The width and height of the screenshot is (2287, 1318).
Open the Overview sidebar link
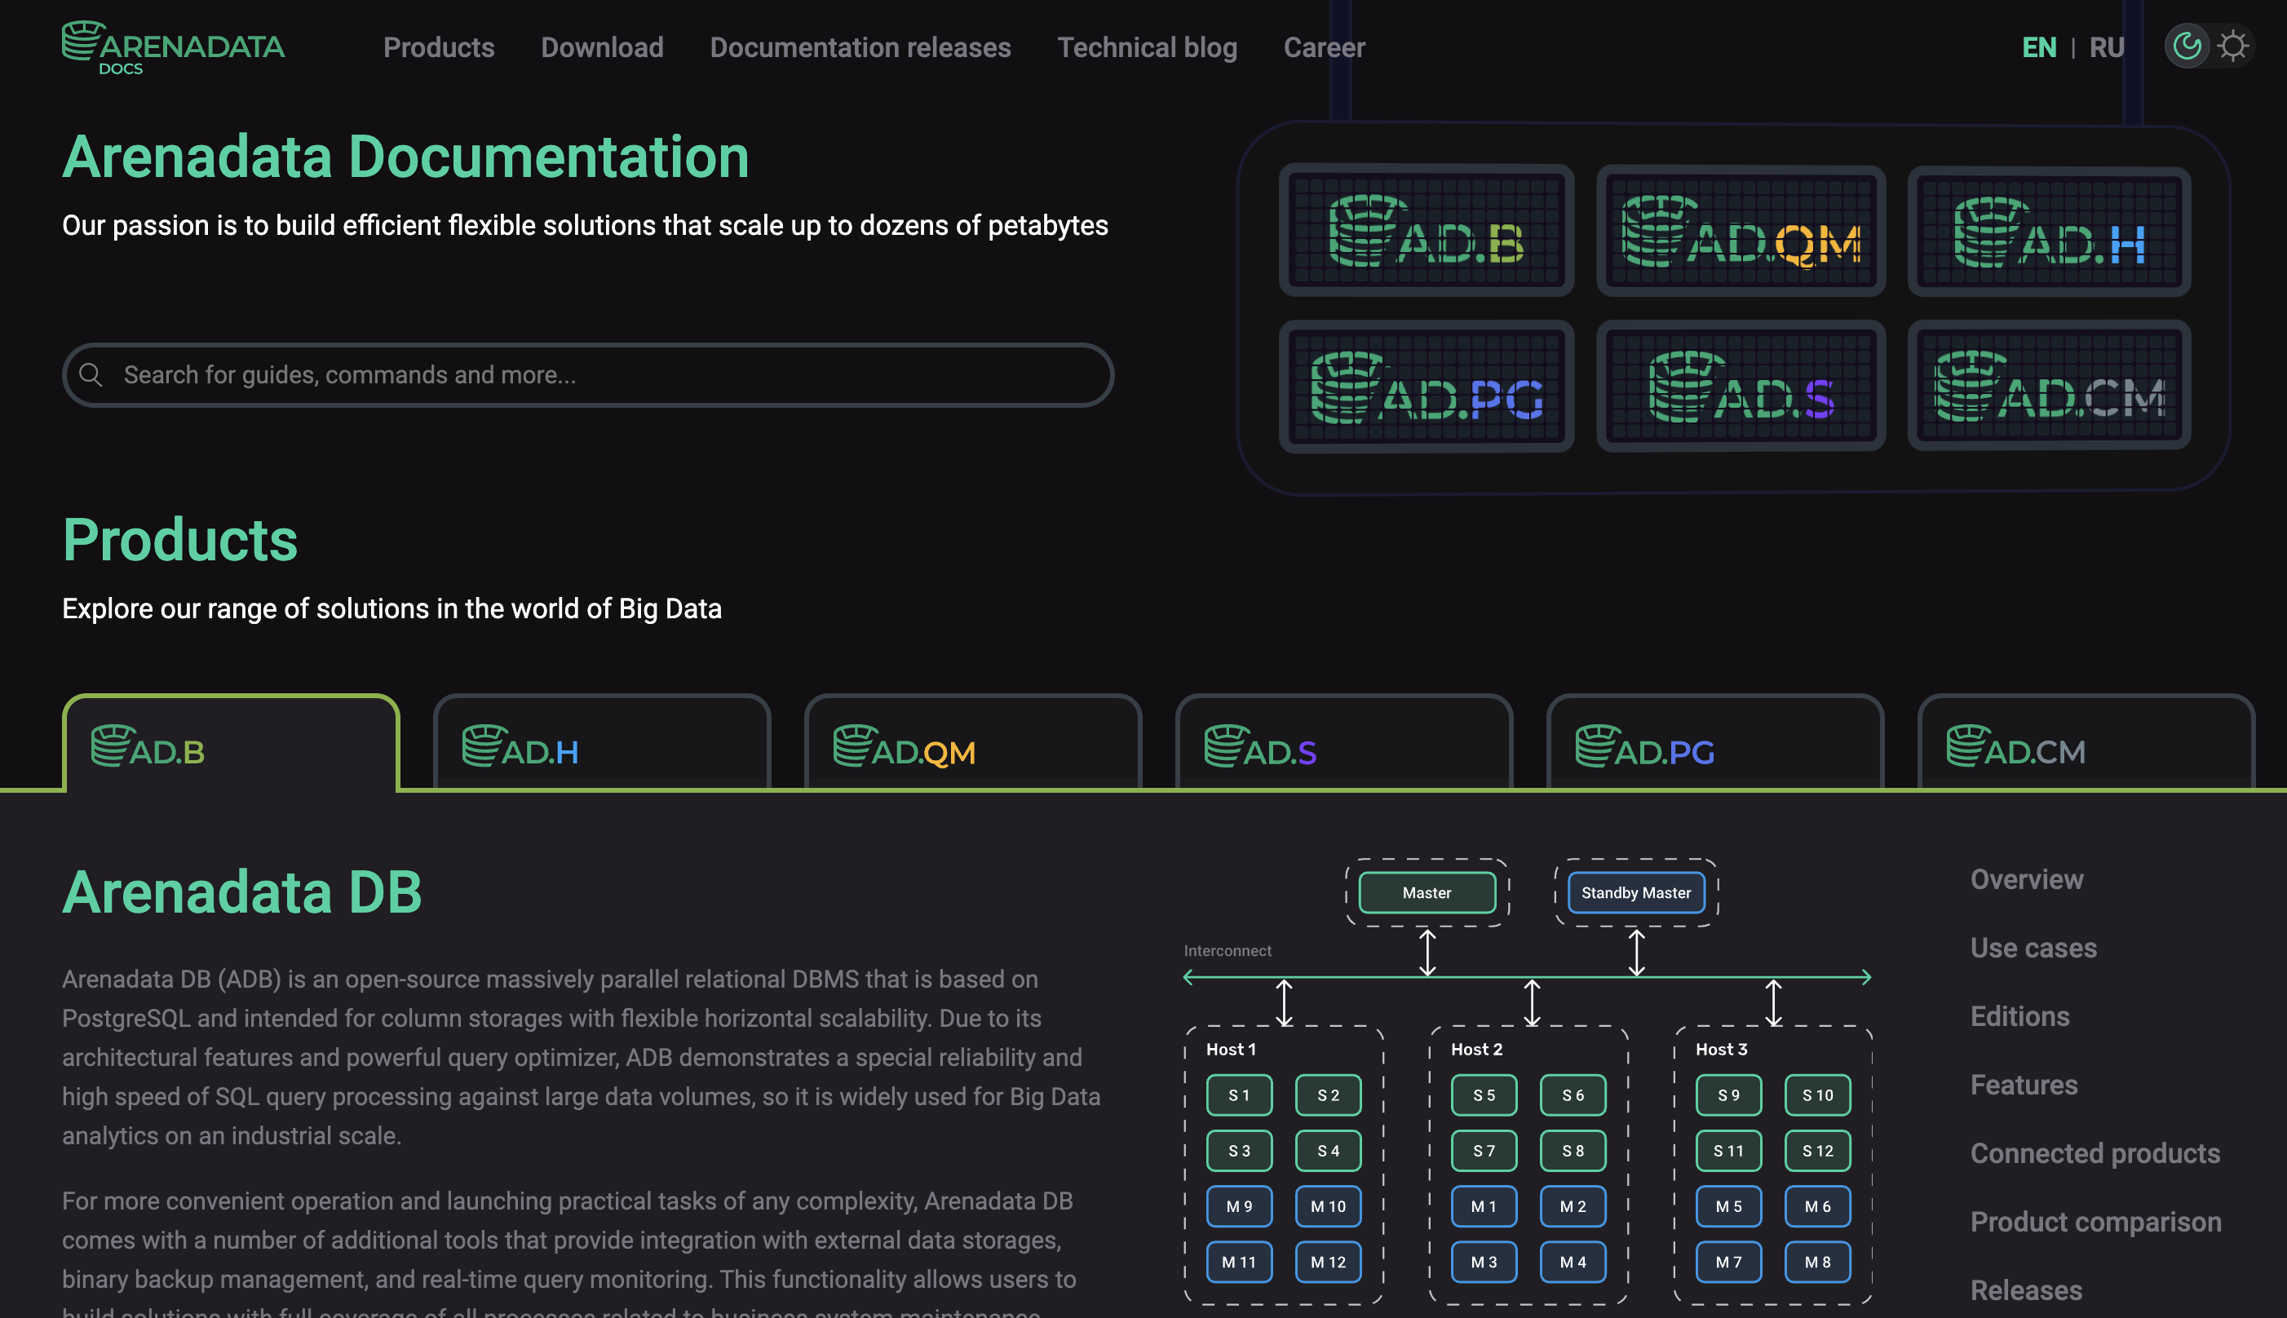[x=2026, y=879]
